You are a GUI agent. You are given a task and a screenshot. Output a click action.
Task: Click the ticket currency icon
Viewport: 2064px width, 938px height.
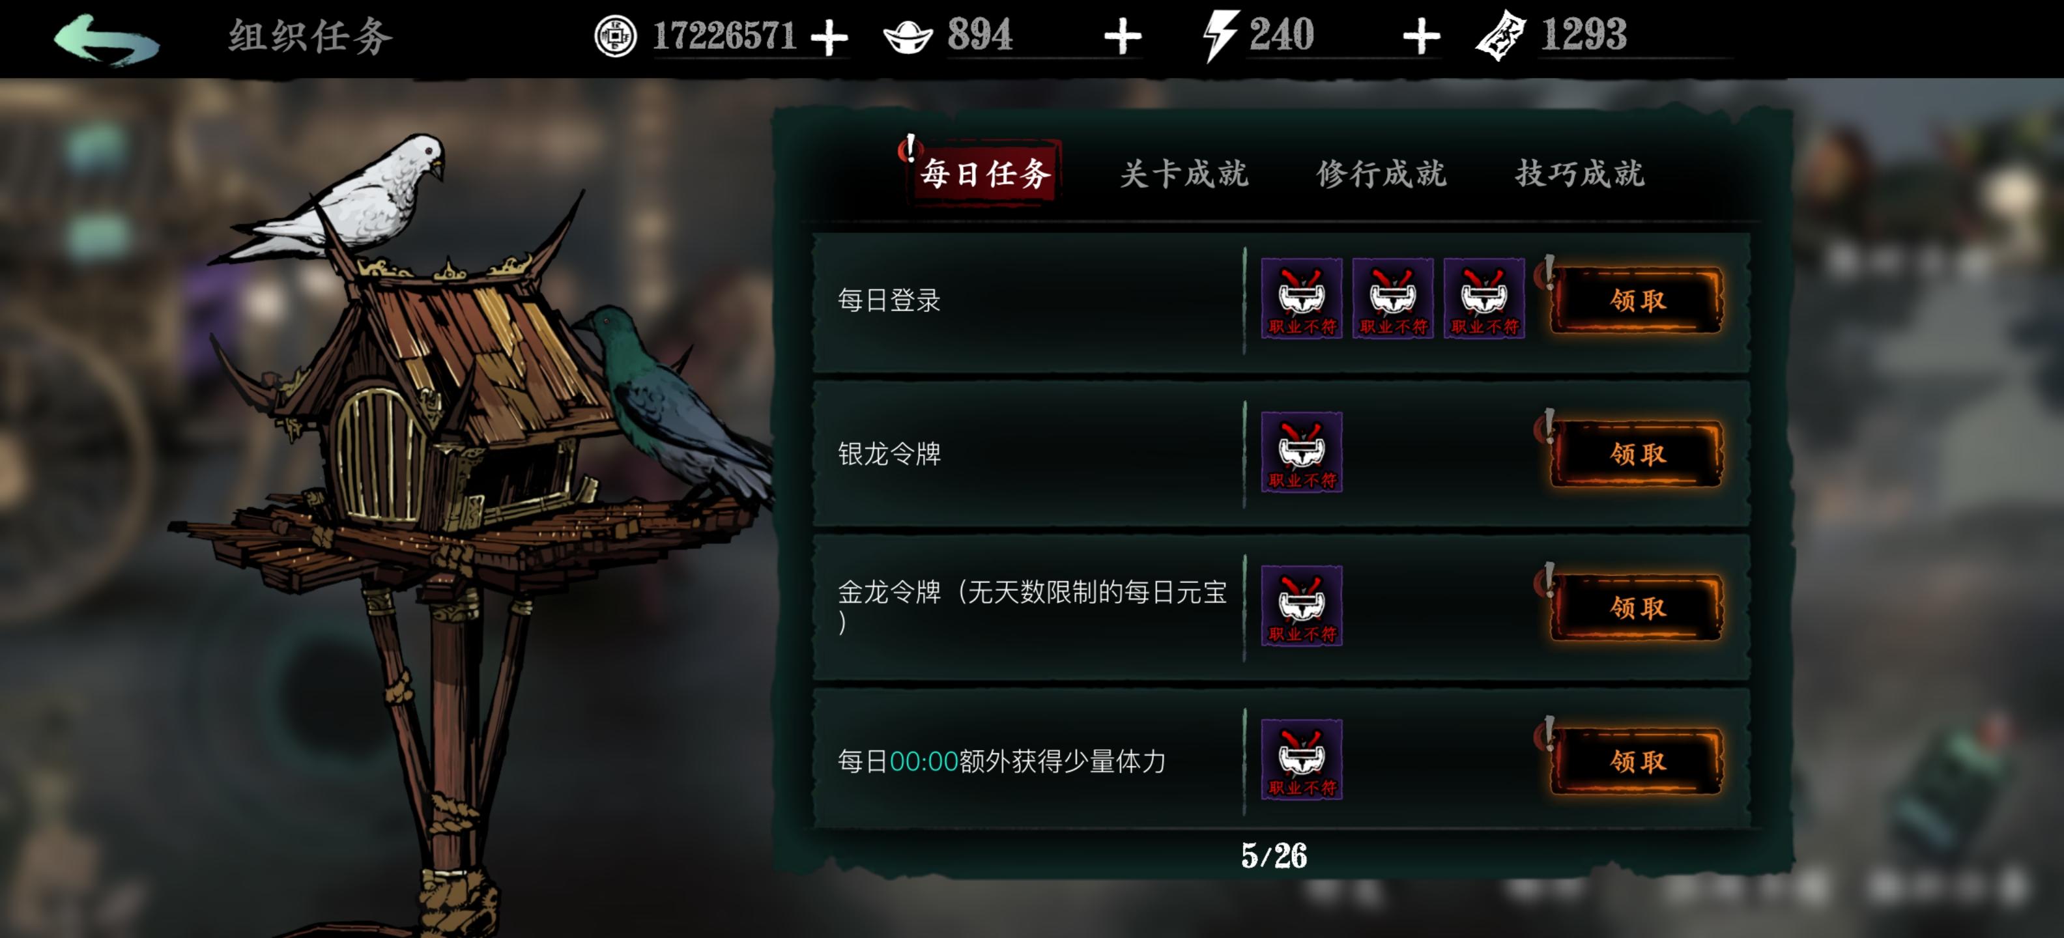point(1500,36)
